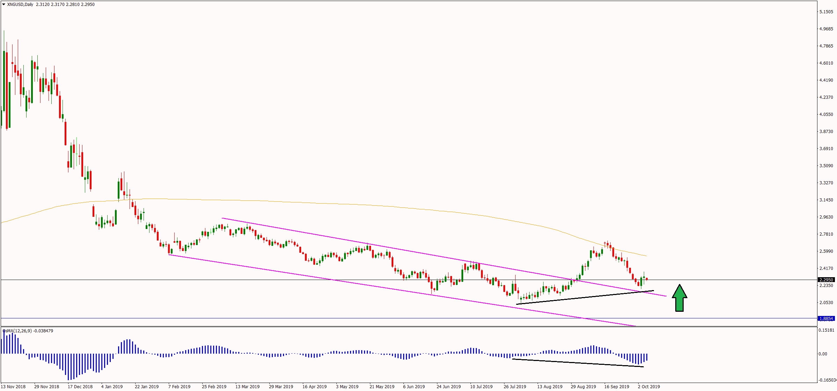Click the 0.00 level on the OsMA scale
This screenshot has width=837, height=391.
coord(823,354)
